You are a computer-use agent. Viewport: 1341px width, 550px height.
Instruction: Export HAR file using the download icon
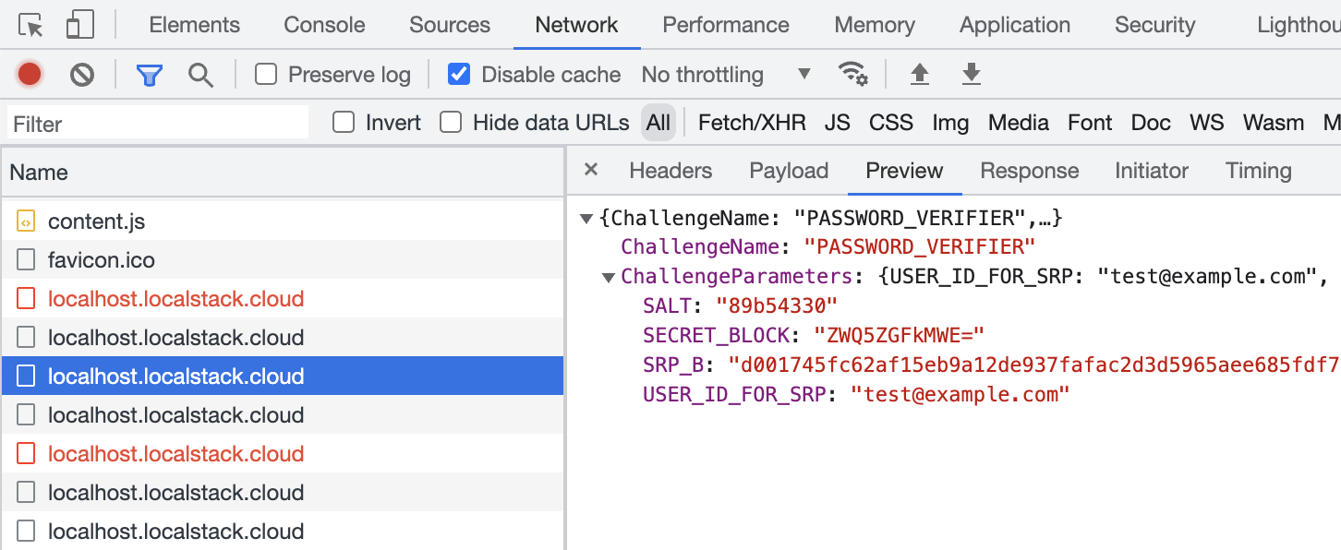tap(971, 74)
